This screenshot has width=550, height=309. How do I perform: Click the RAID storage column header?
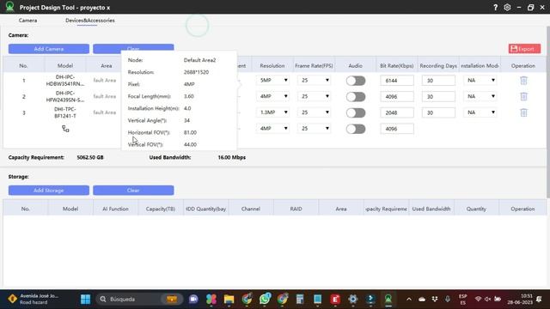(x=296, y=209)
